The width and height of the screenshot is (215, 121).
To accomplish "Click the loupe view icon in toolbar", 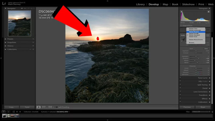I will point(38,107).
